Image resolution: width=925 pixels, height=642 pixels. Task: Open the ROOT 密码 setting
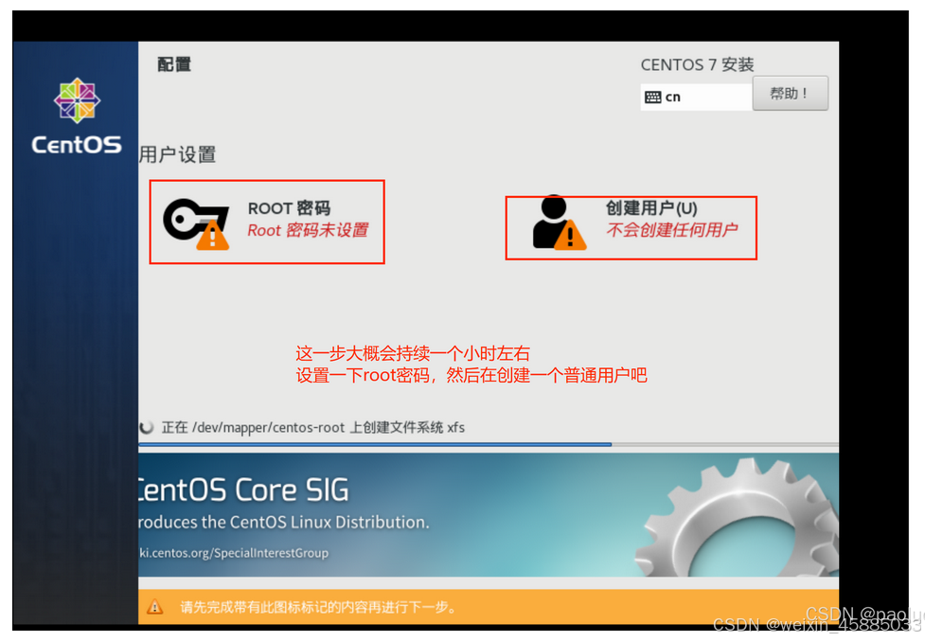tap(267, 222)
